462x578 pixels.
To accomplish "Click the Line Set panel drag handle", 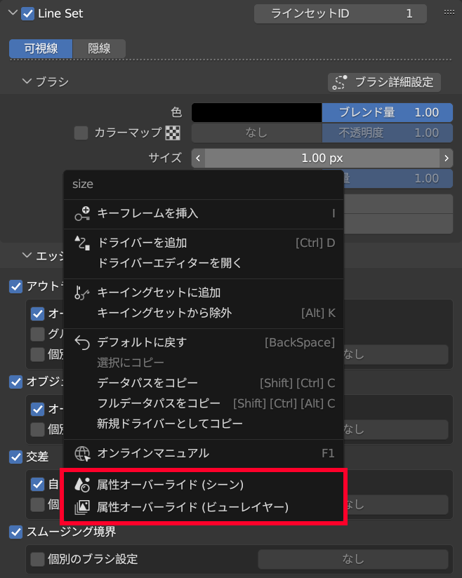I will coord(449,12).
